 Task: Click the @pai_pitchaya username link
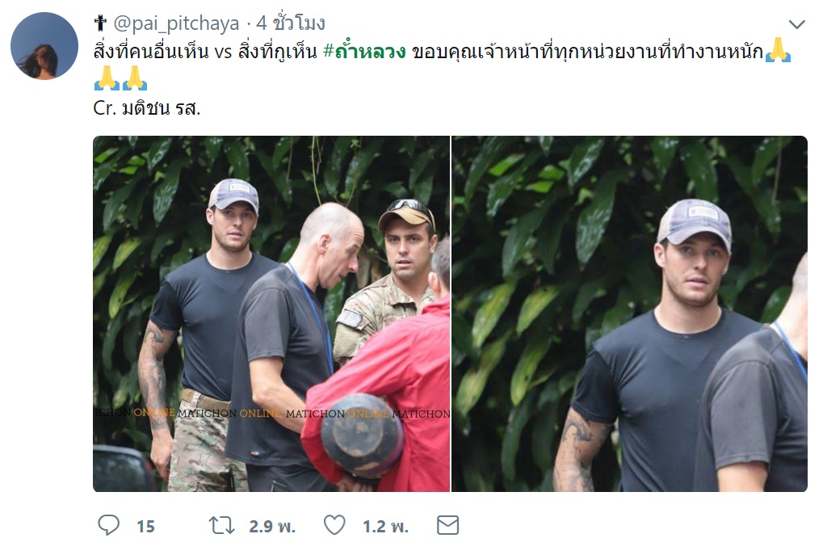tap(176, 23)
